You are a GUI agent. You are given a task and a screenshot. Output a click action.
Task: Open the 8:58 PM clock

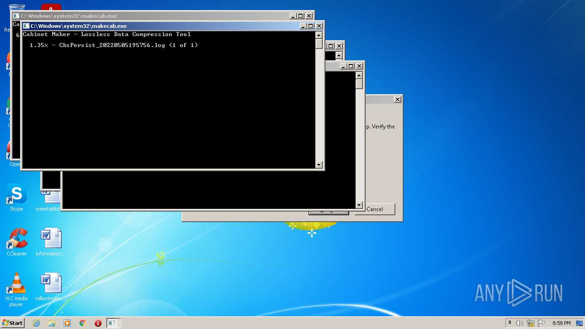561,323
